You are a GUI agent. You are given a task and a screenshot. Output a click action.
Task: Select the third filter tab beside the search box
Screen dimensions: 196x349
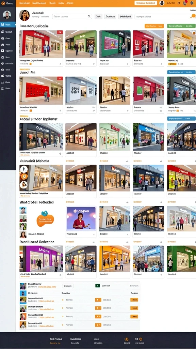pyautogui.click(x=125, y=16)
